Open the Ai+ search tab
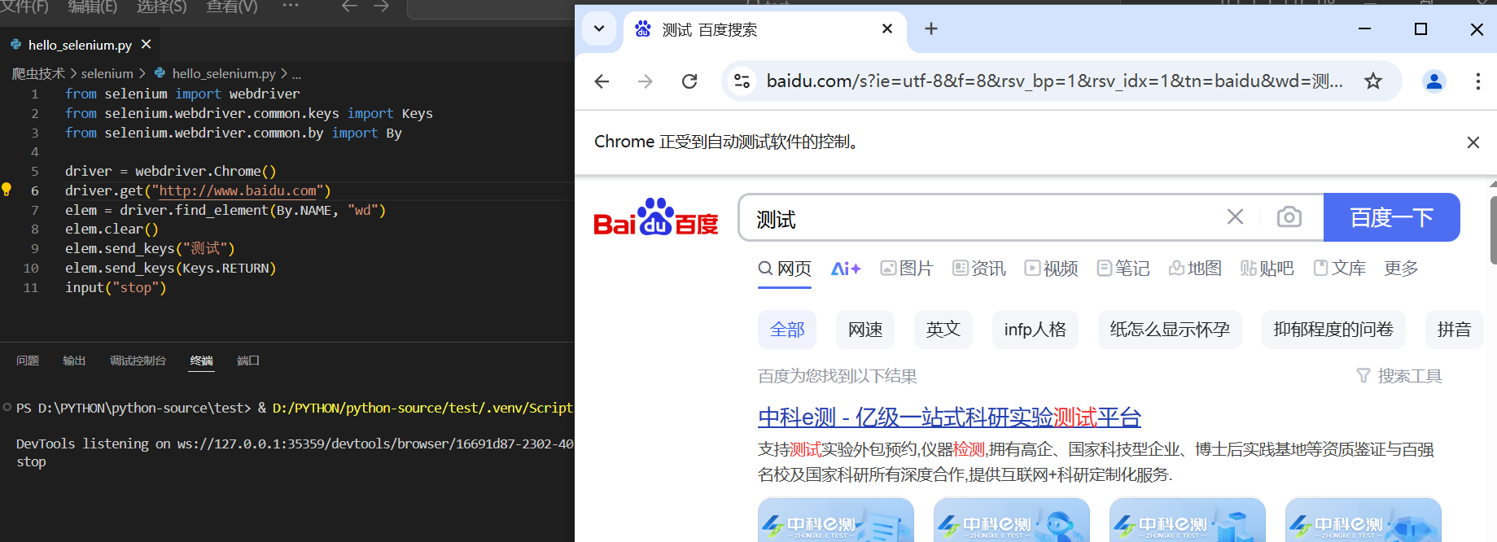Screen dimensions: 1497x542 (846, 269)
